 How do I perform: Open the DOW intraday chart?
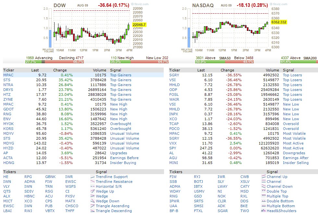point(96,28)
